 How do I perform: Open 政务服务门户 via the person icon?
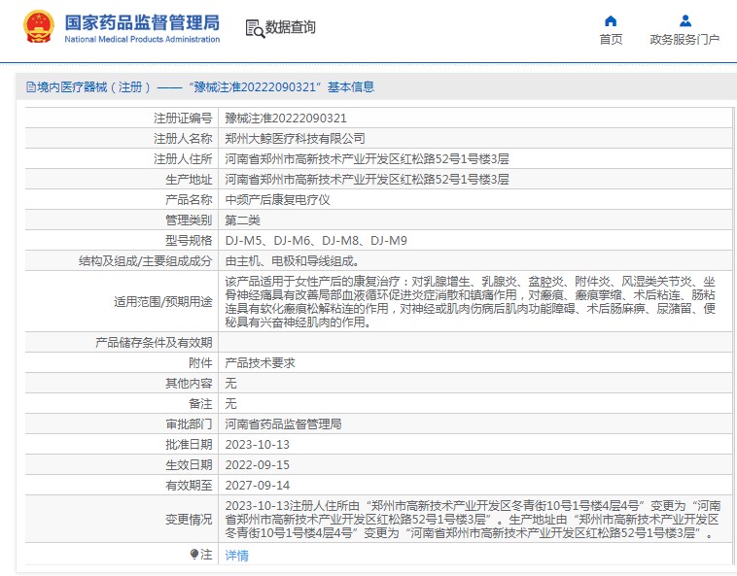[x=685, y=20]
